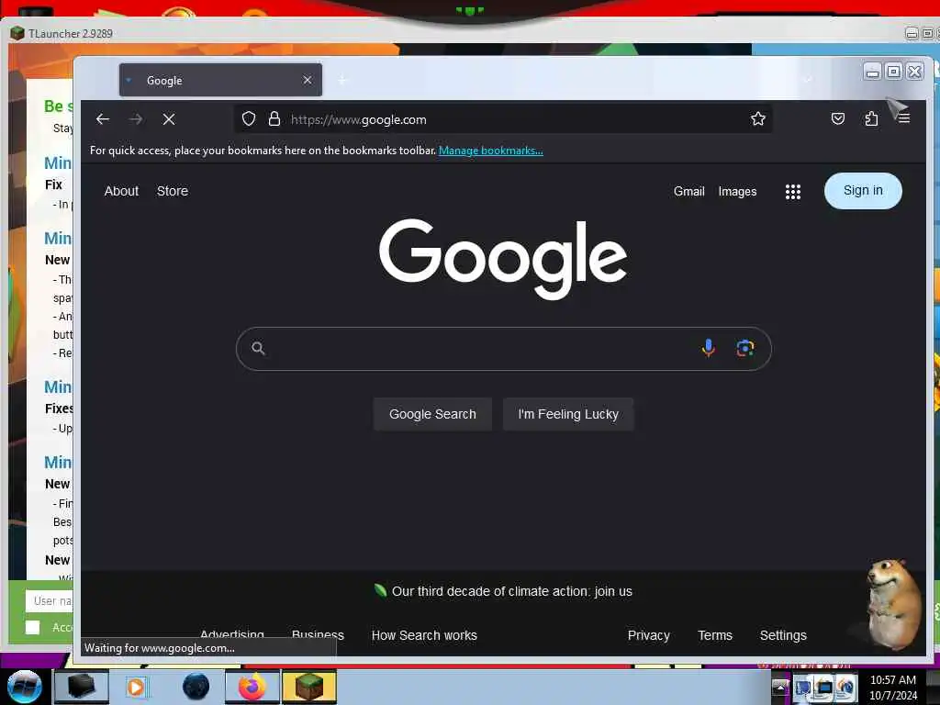Open the Terms footer link
This screenshot has height=705, width=940.
(x=714, y=635)
